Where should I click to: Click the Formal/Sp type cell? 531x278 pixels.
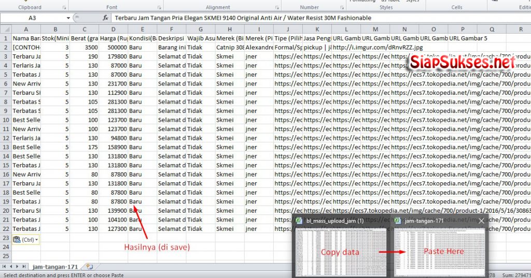click(288, 47)
